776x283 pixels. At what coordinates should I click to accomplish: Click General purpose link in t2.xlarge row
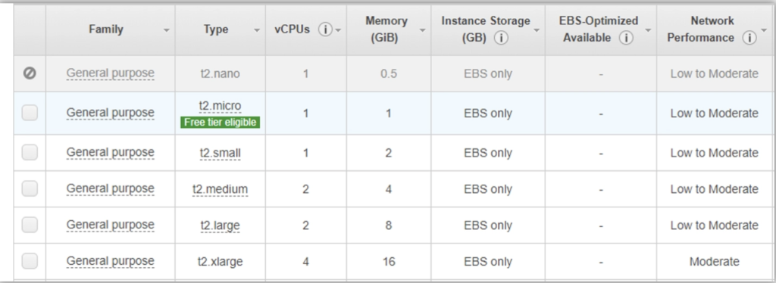pyautogui.click(x=111, y=261)
